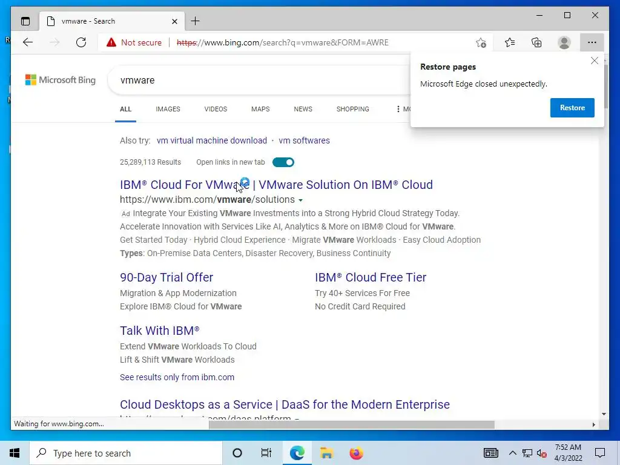Open the Collections icon
620x465 pixels.
tap(536, 42)
